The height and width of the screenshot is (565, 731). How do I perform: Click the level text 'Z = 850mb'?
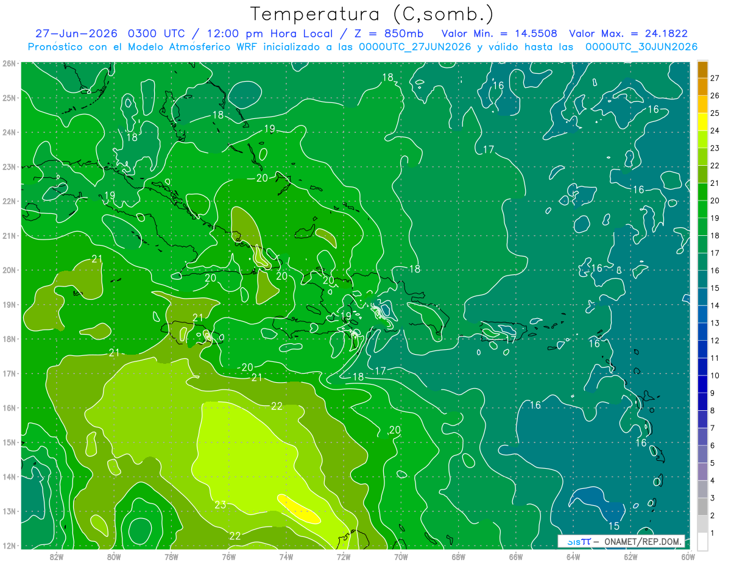pos(389,34)
